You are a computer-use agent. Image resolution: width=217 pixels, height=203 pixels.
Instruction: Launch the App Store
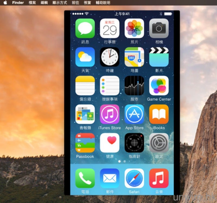[134, 114]
